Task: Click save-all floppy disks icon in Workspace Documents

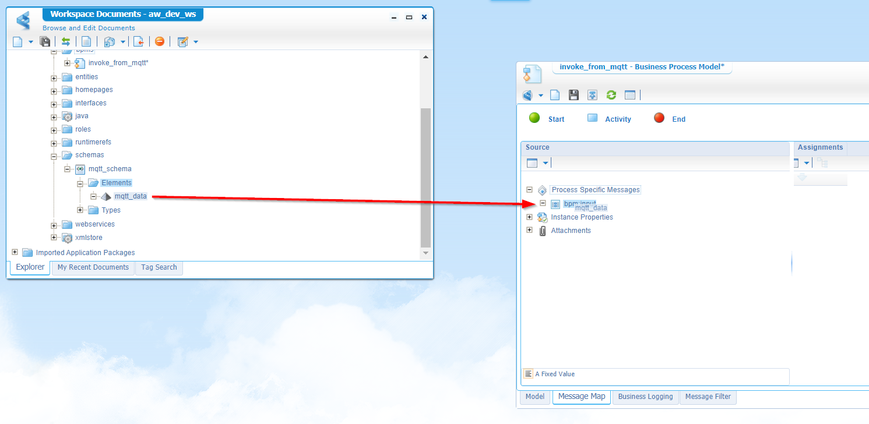Action: point(45,41)
